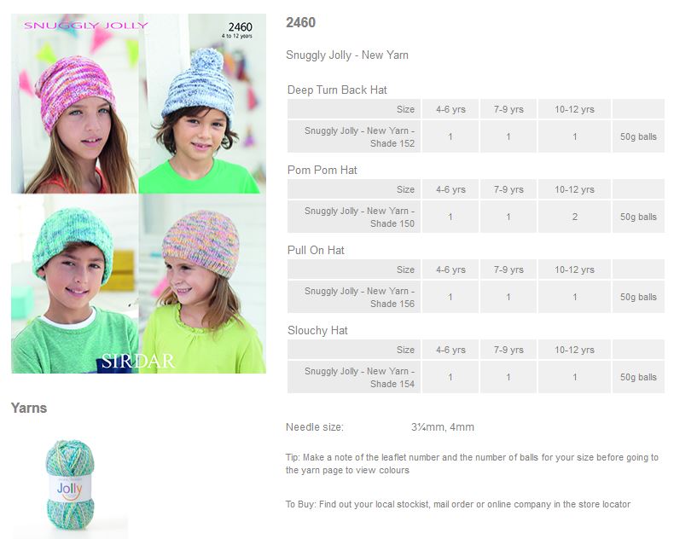Click the Sirdar logo on the cover image
Image resolution: width=674 pixels, height=539 pixels.
[137, 361]
